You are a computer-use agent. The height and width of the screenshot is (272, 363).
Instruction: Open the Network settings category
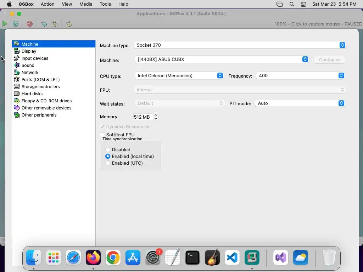coord(54,72)
